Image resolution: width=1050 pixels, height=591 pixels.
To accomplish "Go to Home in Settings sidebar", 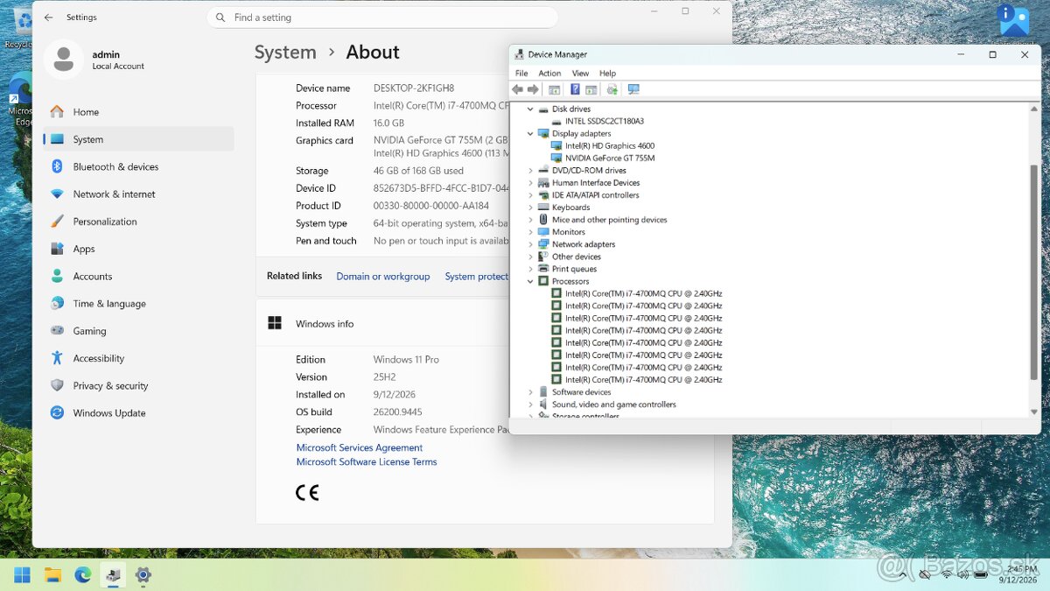I will click(138, 112).
